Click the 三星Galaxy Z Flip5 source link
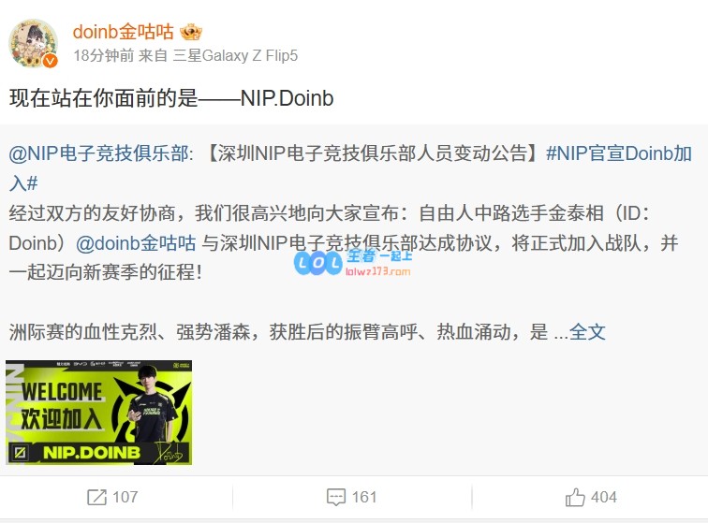 click(235, 55)
